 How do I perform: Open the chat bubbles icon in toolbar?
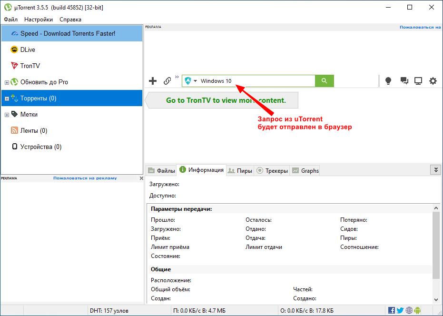pos(404,81)
